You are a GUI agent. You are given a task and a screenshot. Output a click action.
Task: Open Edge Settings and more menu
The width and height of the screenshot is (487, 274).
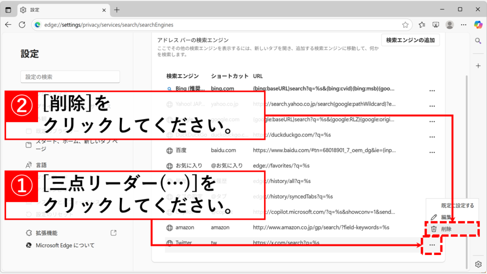coord(464,25)
